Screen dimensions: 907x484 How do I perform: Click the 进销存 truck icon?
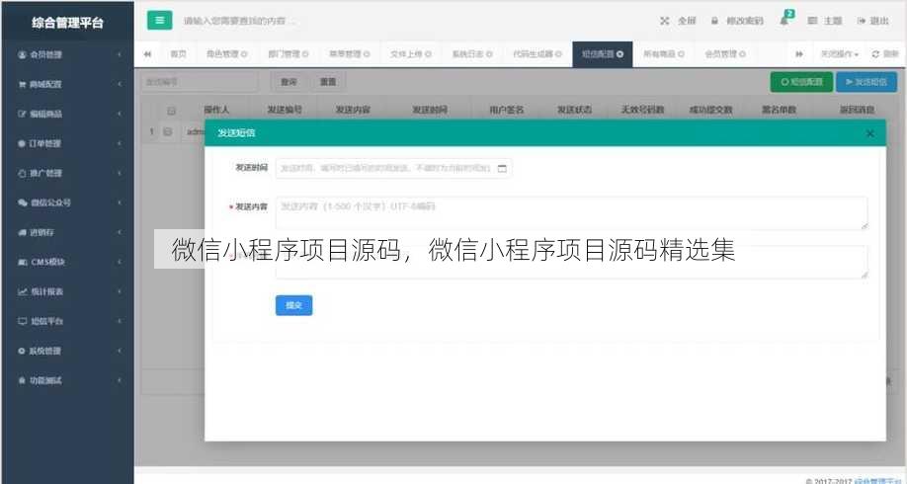click(22, 232)
